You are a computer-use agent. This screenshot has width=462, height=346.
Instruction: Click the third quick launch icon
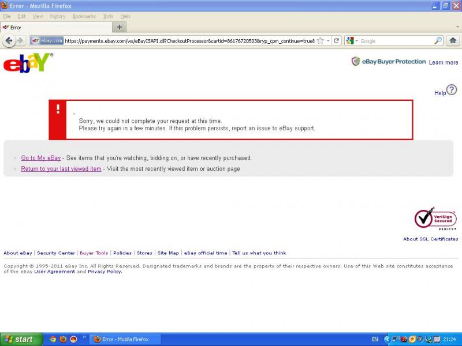coord(73,339)
